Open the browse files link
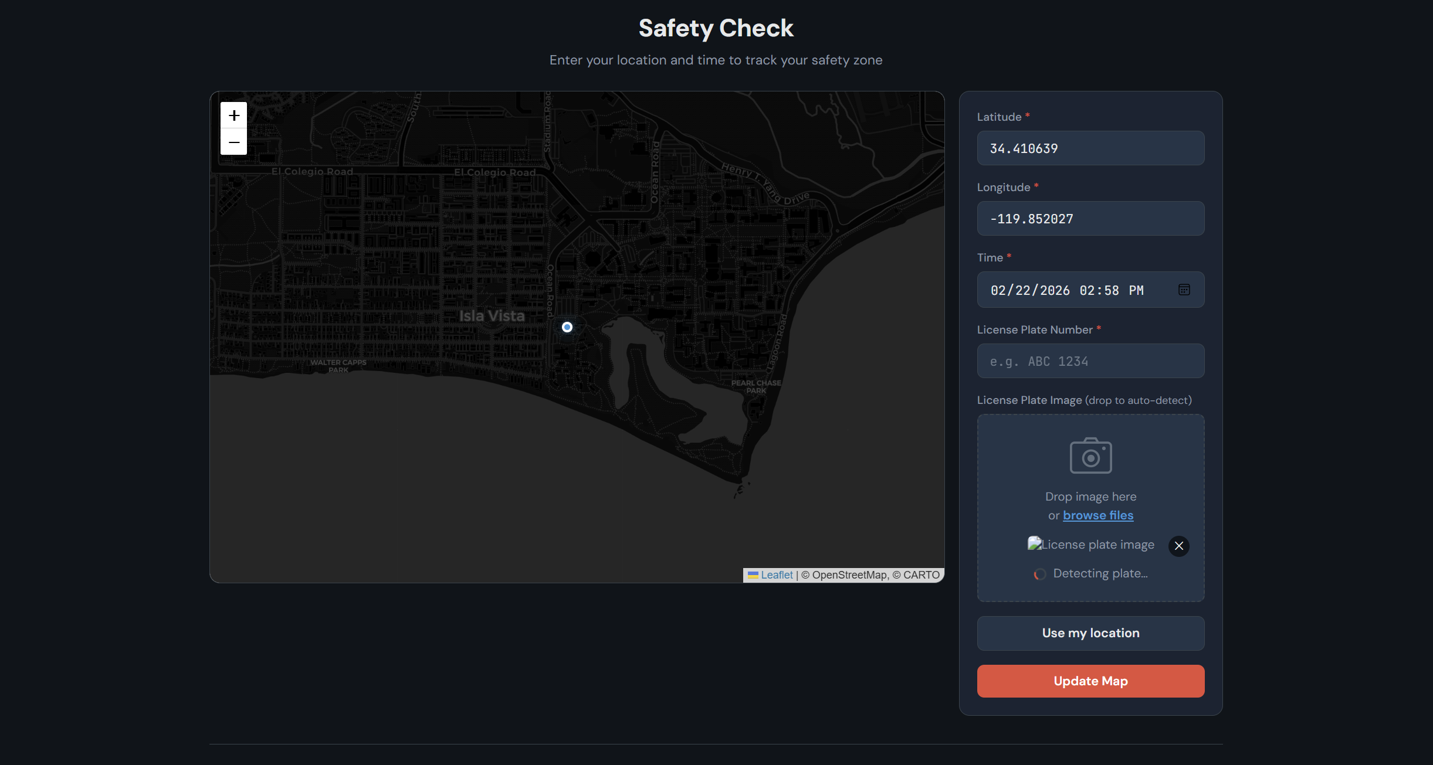This screenshot has width=1433, height=765. [1097, 515]
